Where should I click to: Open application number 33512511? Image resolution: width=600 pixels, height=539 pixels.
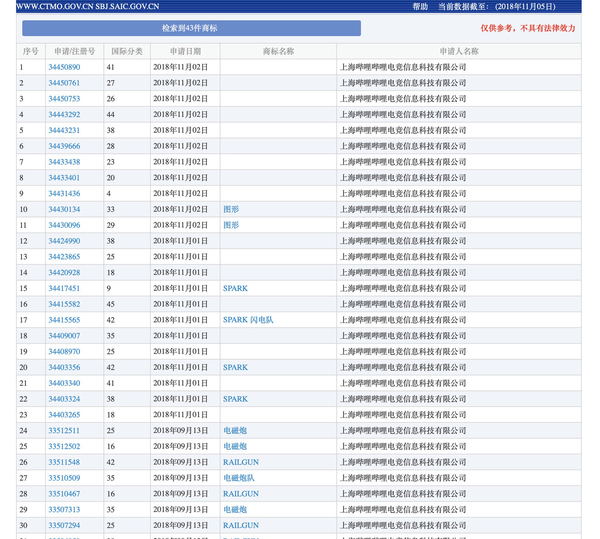[x=64, y=430]
